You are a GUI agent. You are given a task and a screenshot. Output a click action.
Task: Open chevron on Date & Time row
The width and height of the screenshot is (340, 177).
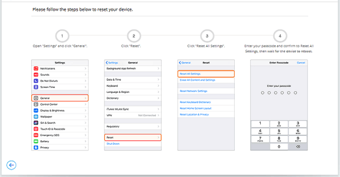(x=158, y=79)
